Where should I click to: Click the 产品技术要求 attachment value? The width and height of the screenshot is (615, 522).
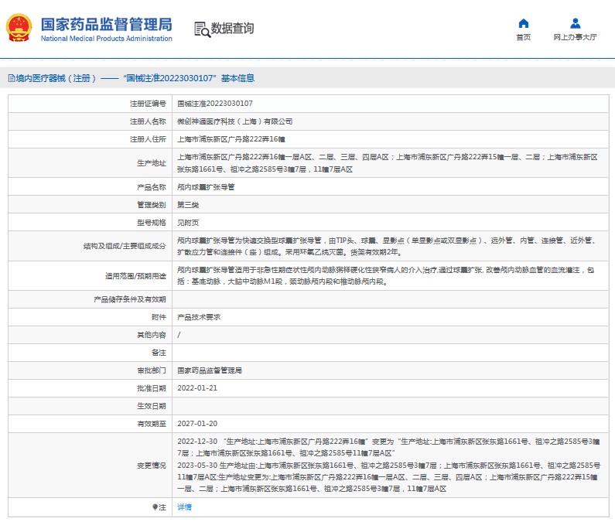199,317
